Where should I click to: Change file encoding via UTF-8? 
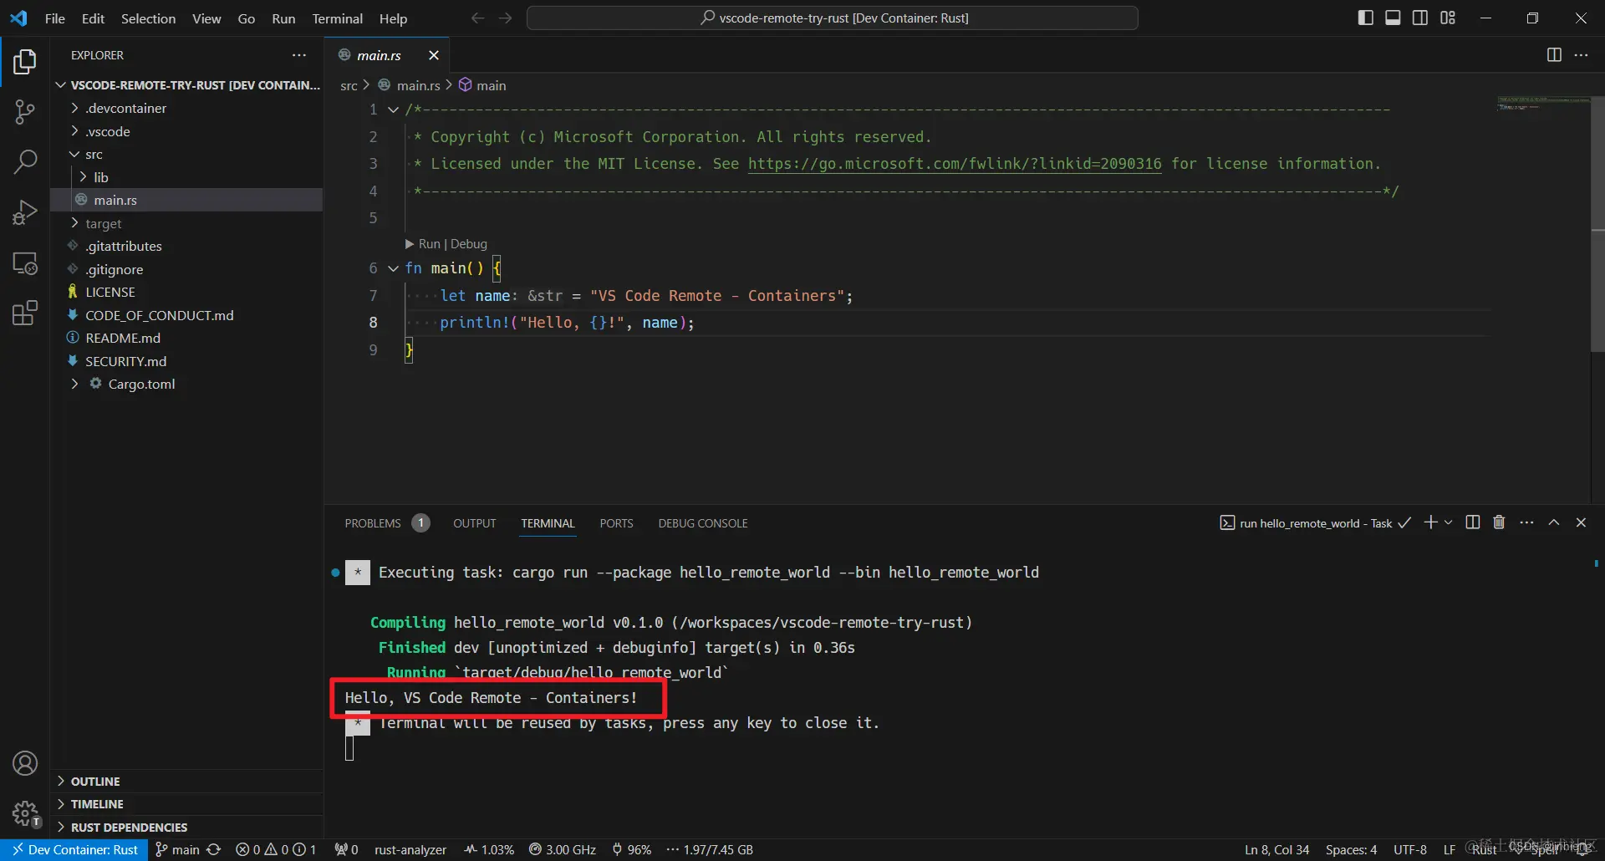[x=1410, y=849]
